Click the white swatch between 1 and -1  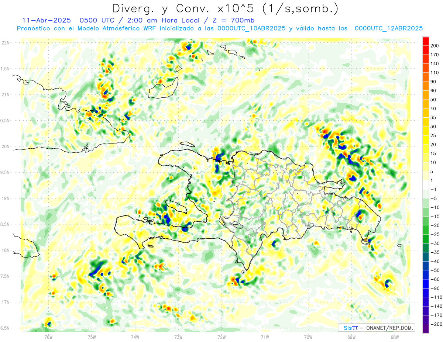pos(426,185)
